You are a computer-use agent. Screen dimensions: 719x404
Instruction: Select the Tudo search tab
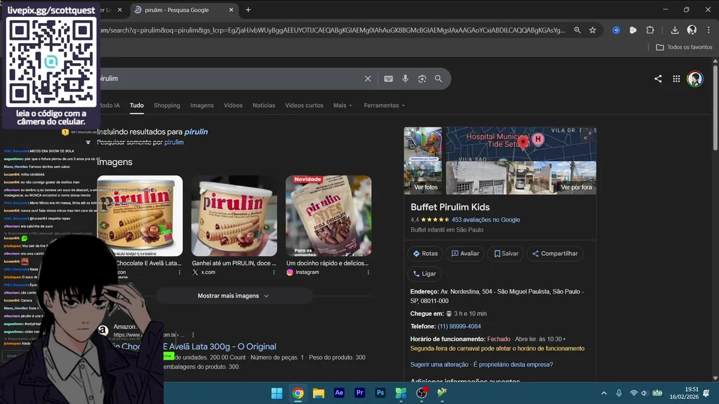click(136, 105)
